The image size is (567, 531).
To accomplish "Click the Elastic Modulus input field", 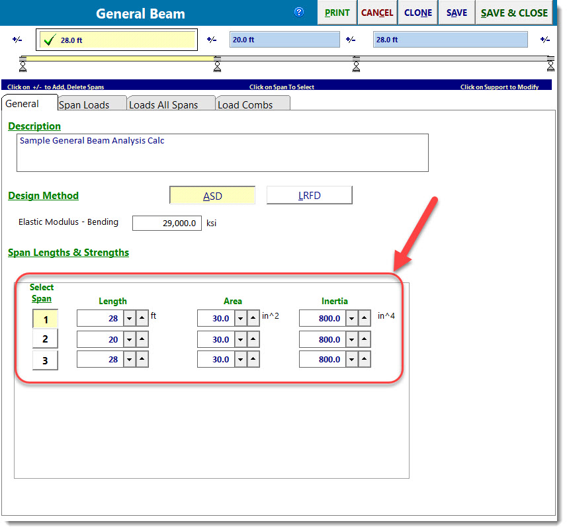I will point(167,224).
